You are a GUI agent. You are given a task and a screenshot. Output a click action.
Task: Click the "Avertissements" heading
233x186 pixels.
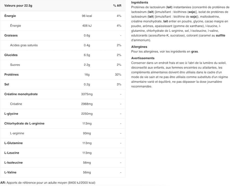(143, 58)
